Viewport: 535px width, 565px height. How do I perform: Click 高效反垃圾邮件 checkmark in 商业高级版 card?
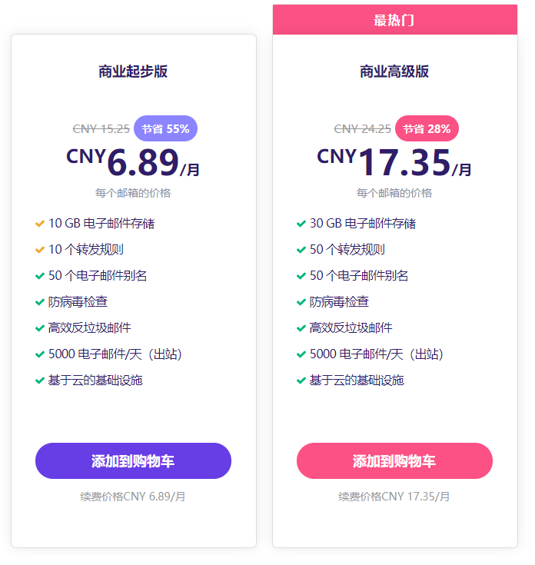click(x=301, y=328)
